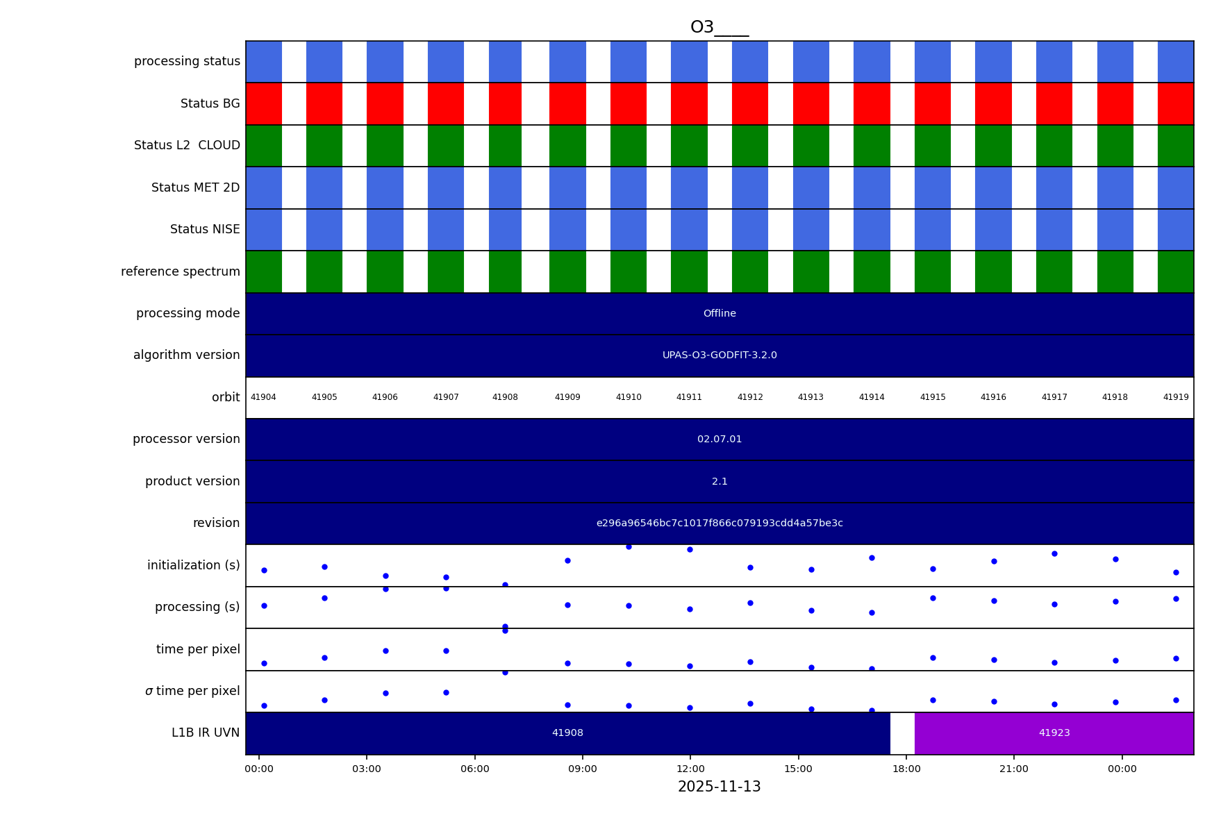Click the L1B IR UVN row label
The image size is (1230, 820).
206,733
